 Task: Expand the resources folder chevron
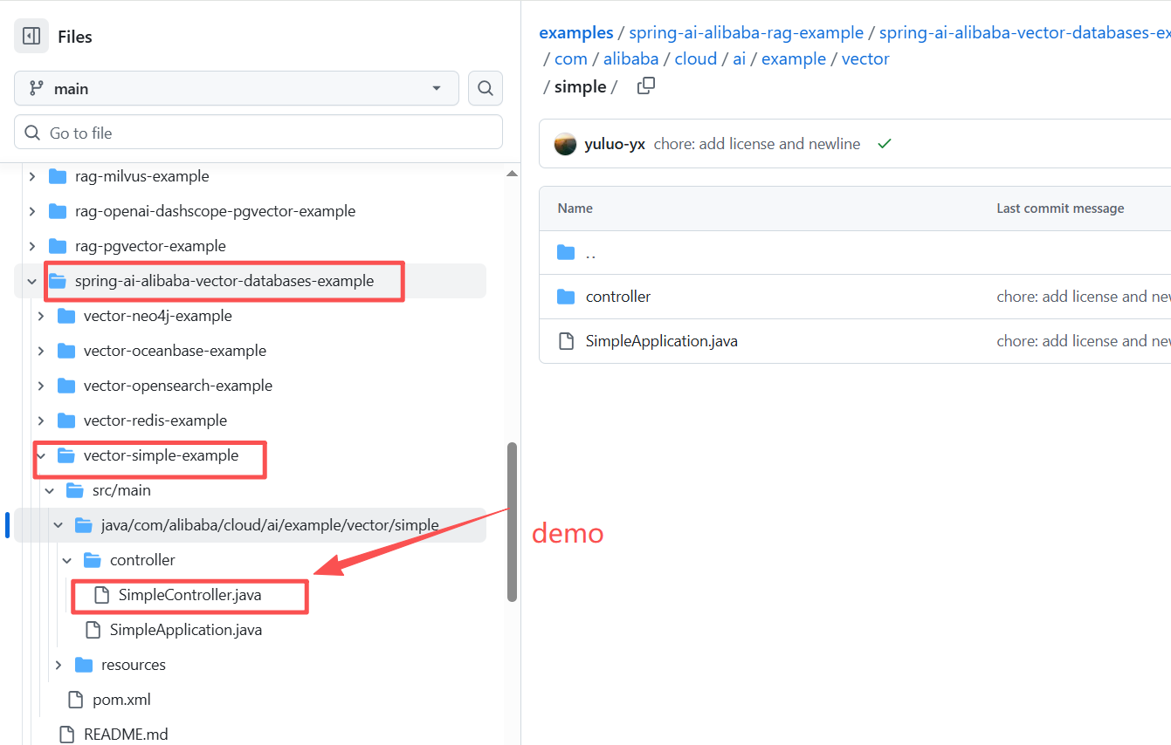coord(59,665)
